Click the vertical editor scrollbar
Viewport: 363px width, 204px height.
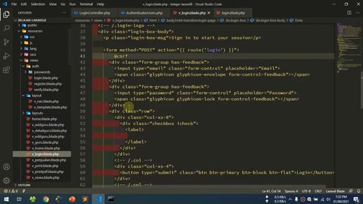362,92
